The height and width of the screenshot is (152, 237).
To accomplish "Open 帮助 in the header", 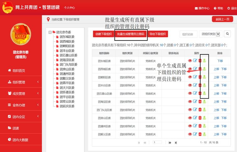I will pyautogui.click(x=219, y=8).
